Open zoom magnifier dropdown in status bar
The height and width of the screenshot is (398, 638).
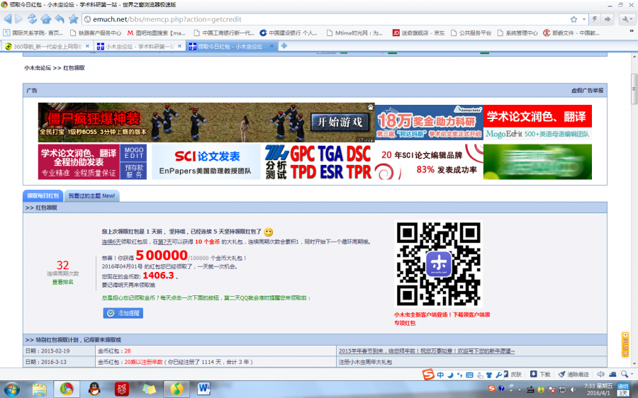(627, 375)
